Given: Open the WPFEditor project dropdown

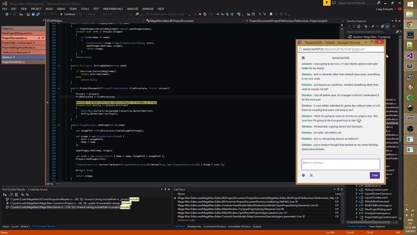Looking at the screenshot, I should 96,21.
